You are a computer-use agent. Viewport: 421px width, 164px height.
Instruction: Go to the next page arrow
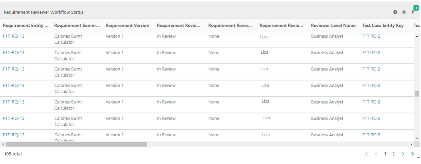click(x=403, y=154)
